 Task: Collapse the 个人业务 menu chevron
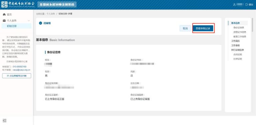(x=29, y=21)
